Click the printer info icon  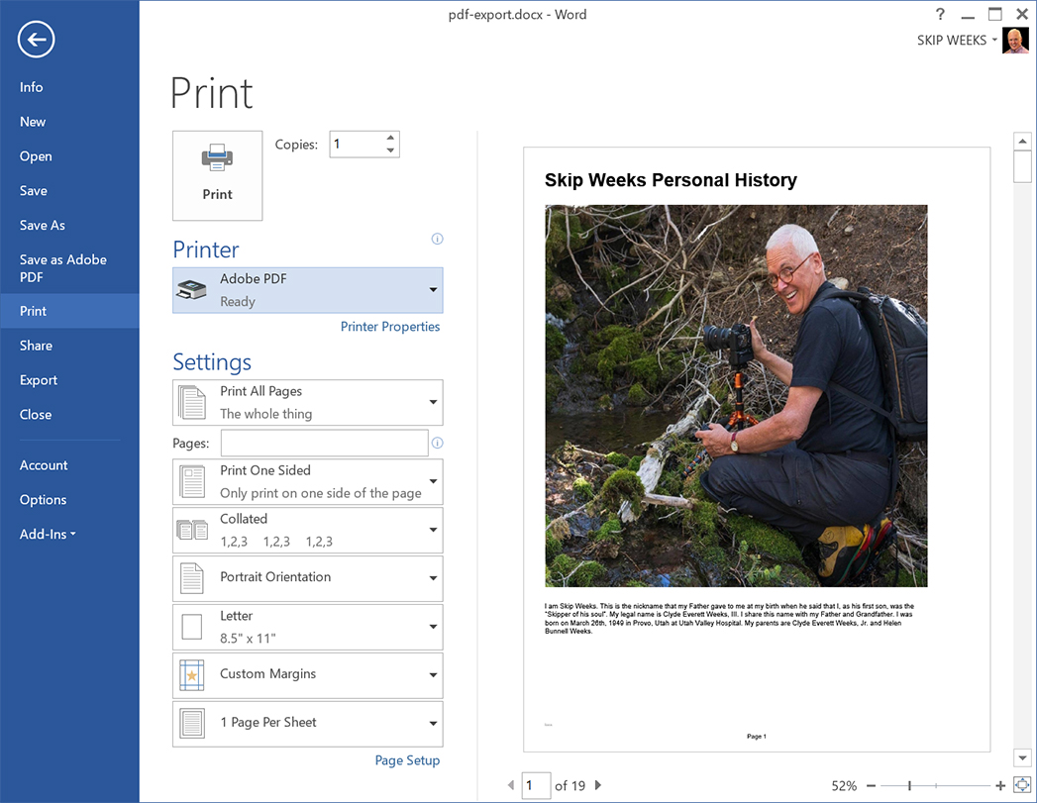pos(437,239)
